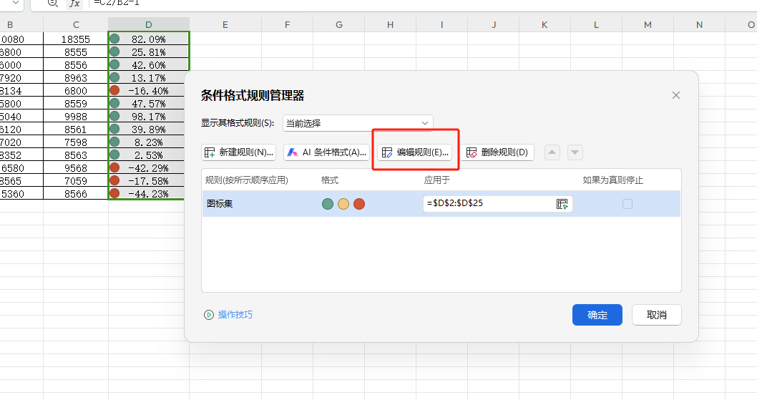Click the fx insert function icon
Viewport: 757px width, 400px height.
click(x=74, y=4)
